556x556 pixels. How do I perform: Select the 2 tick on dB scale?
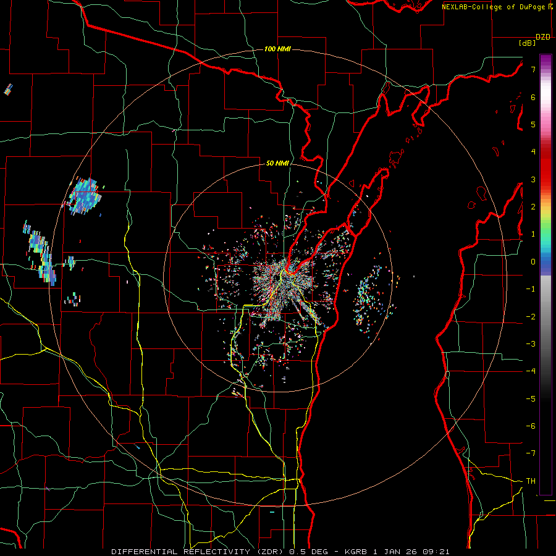[x=533, y=207]
